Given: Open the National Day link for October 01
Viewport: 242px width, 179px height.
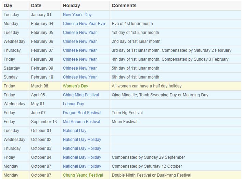Looking at the screenshot, I should 74,131.
